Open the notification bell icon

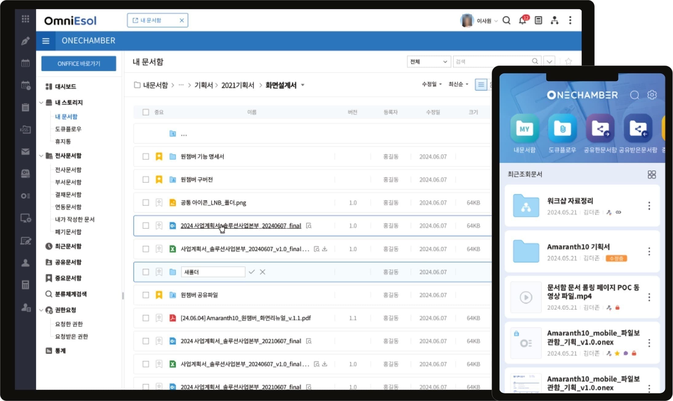pos(523,21)
